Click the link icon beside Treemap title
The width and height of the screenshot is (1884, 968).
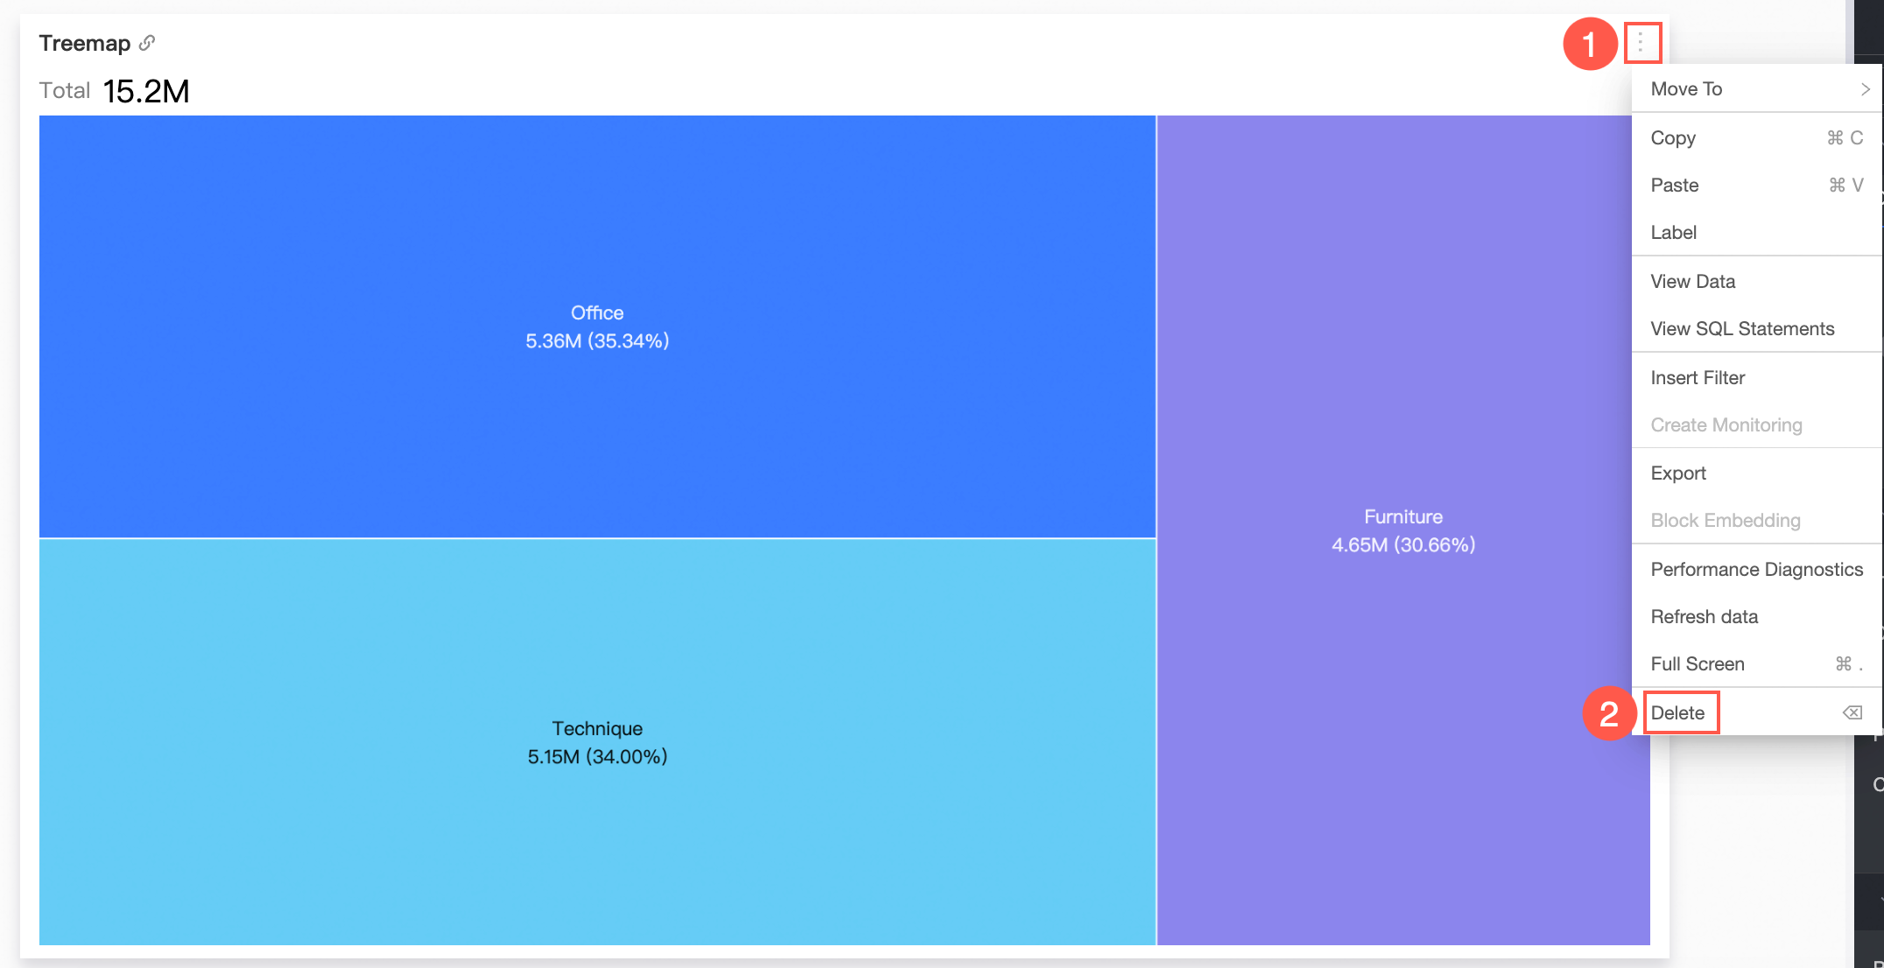pyautogui.click(x=147, y=42)
